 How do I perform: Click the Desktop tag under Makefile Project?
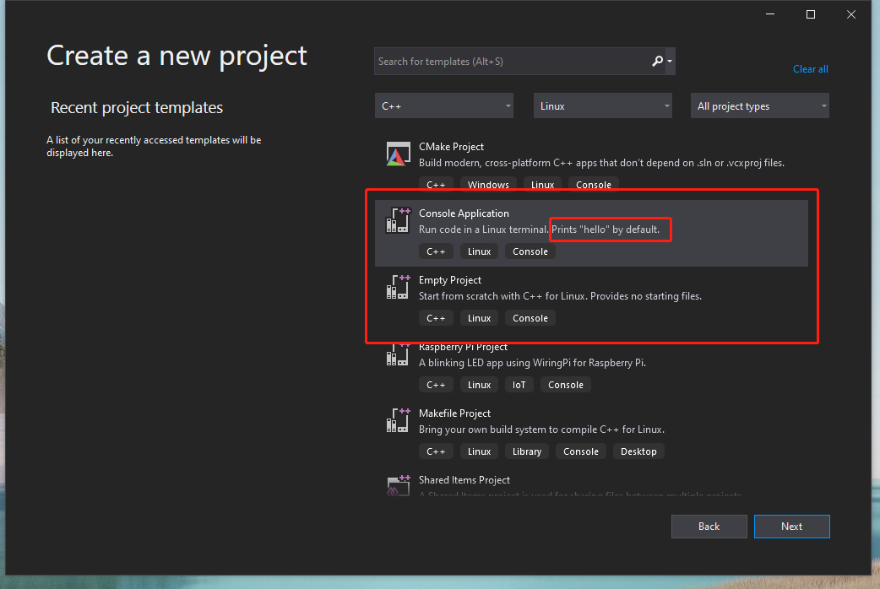tap(638, 451)
